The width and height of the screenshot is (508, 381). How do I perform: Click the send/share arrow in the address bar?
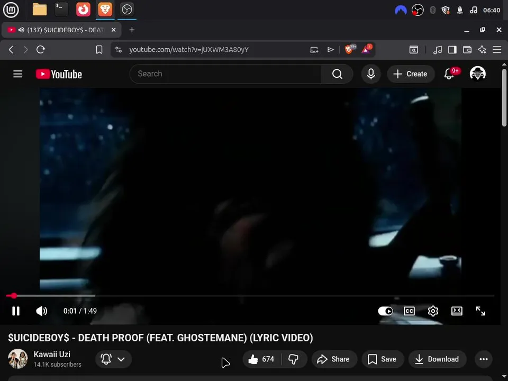tap(330, 50)
